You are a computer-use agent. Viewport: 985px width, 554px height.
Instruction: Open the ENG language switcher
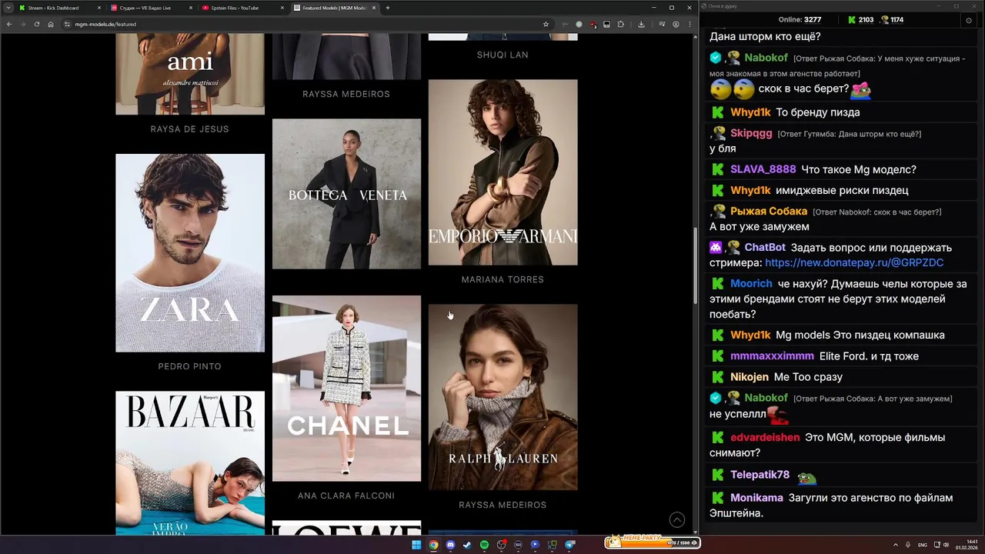(x=922, y=545)
